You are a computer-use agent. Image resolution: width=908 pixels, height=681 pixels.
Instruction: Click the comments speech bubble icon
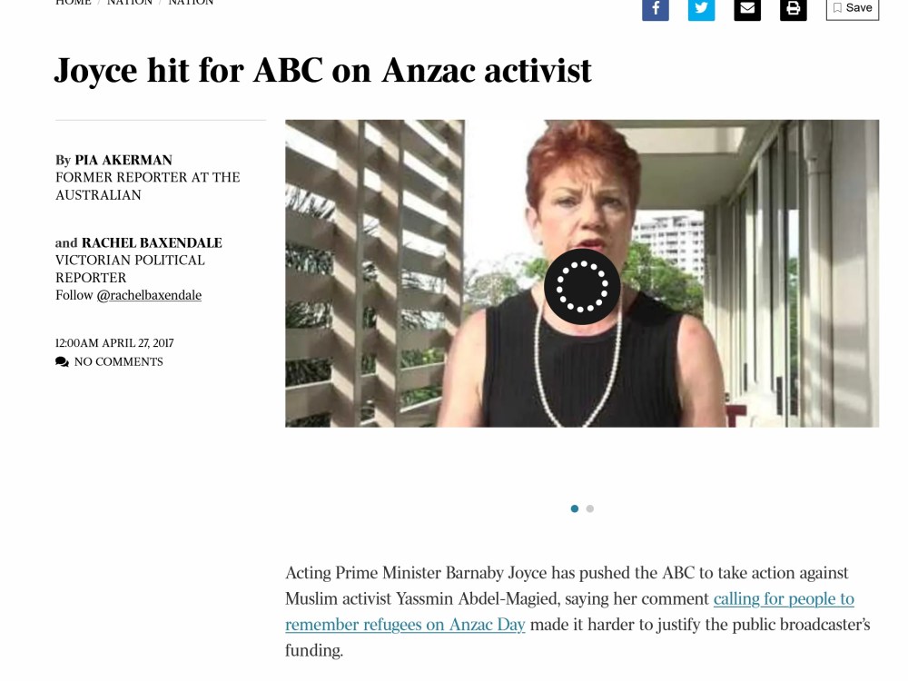(62, 362)
